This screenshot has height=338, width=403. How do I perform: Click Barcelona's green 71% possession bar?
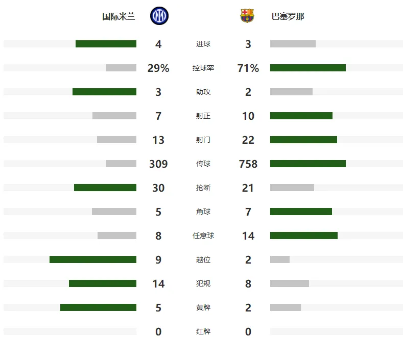(308, 68)
